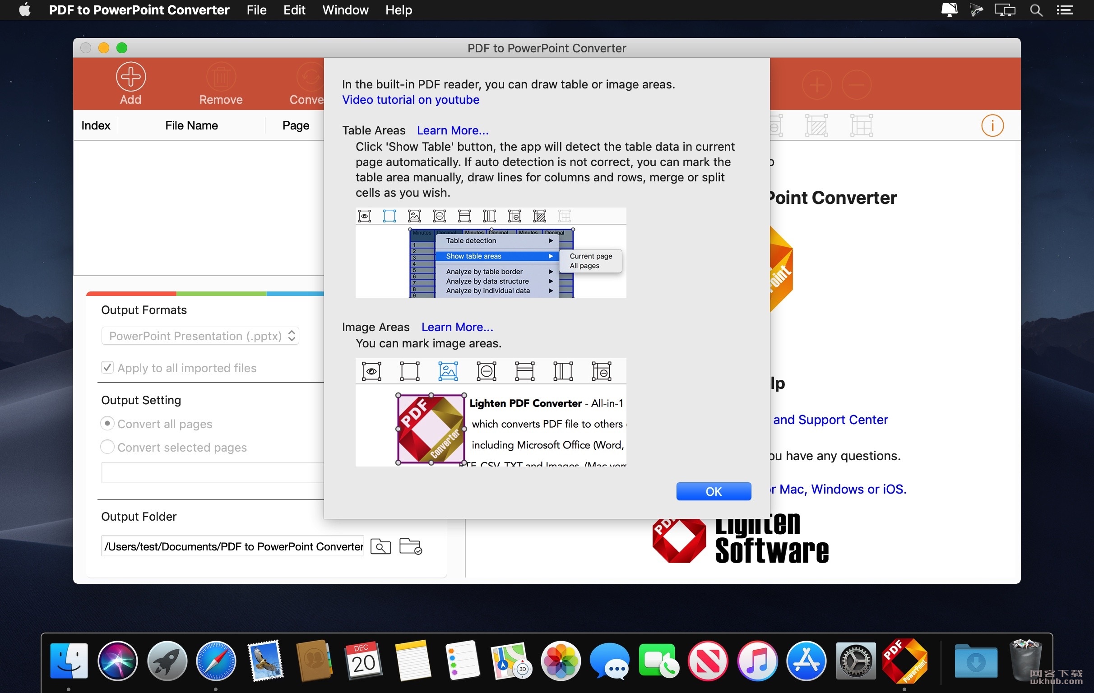
Task: Click the zoom in plus circle icon
Action: (x=816, y=84)
